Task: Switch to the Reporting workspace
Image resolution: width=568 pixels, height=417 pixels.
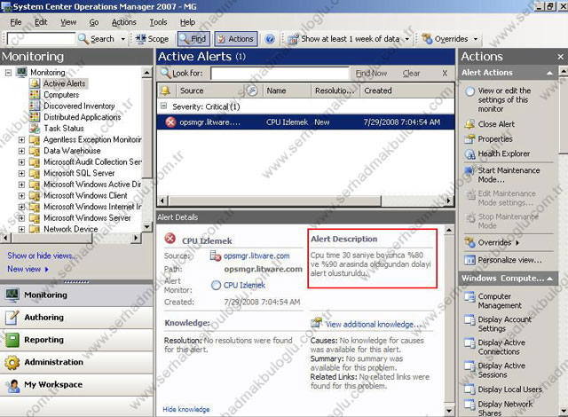Action: [76, 340]
